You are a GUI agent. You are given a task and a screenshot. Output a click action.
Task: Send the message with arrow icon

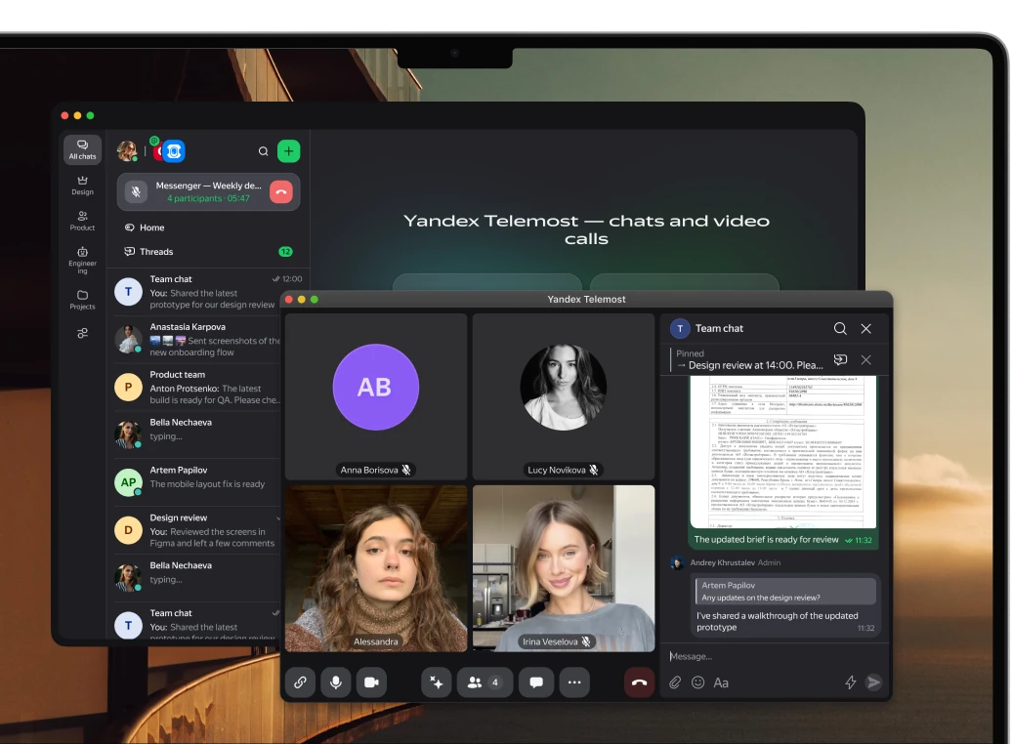pos(873,682)
